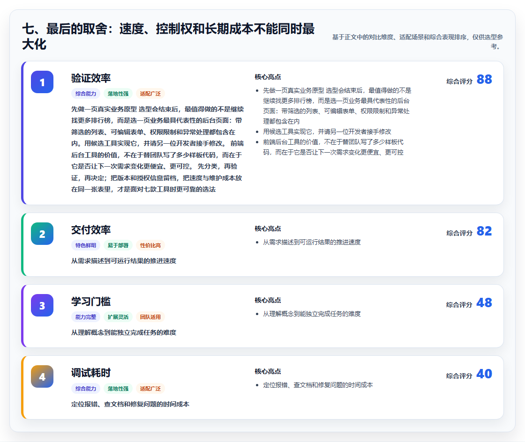Select the 调试耗时 card title

91,373
